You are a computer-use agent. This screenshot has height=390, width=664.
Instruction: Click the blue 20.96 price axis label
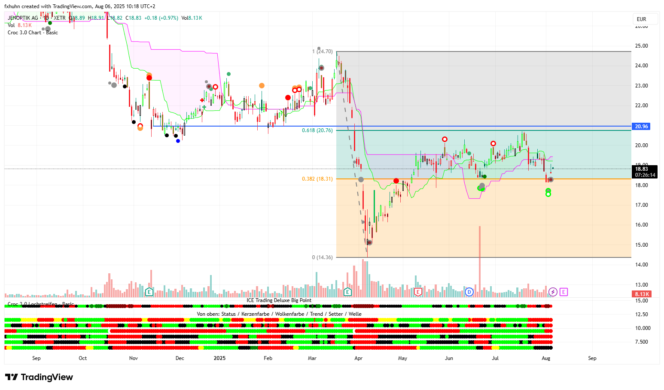(x=641, y=127)
